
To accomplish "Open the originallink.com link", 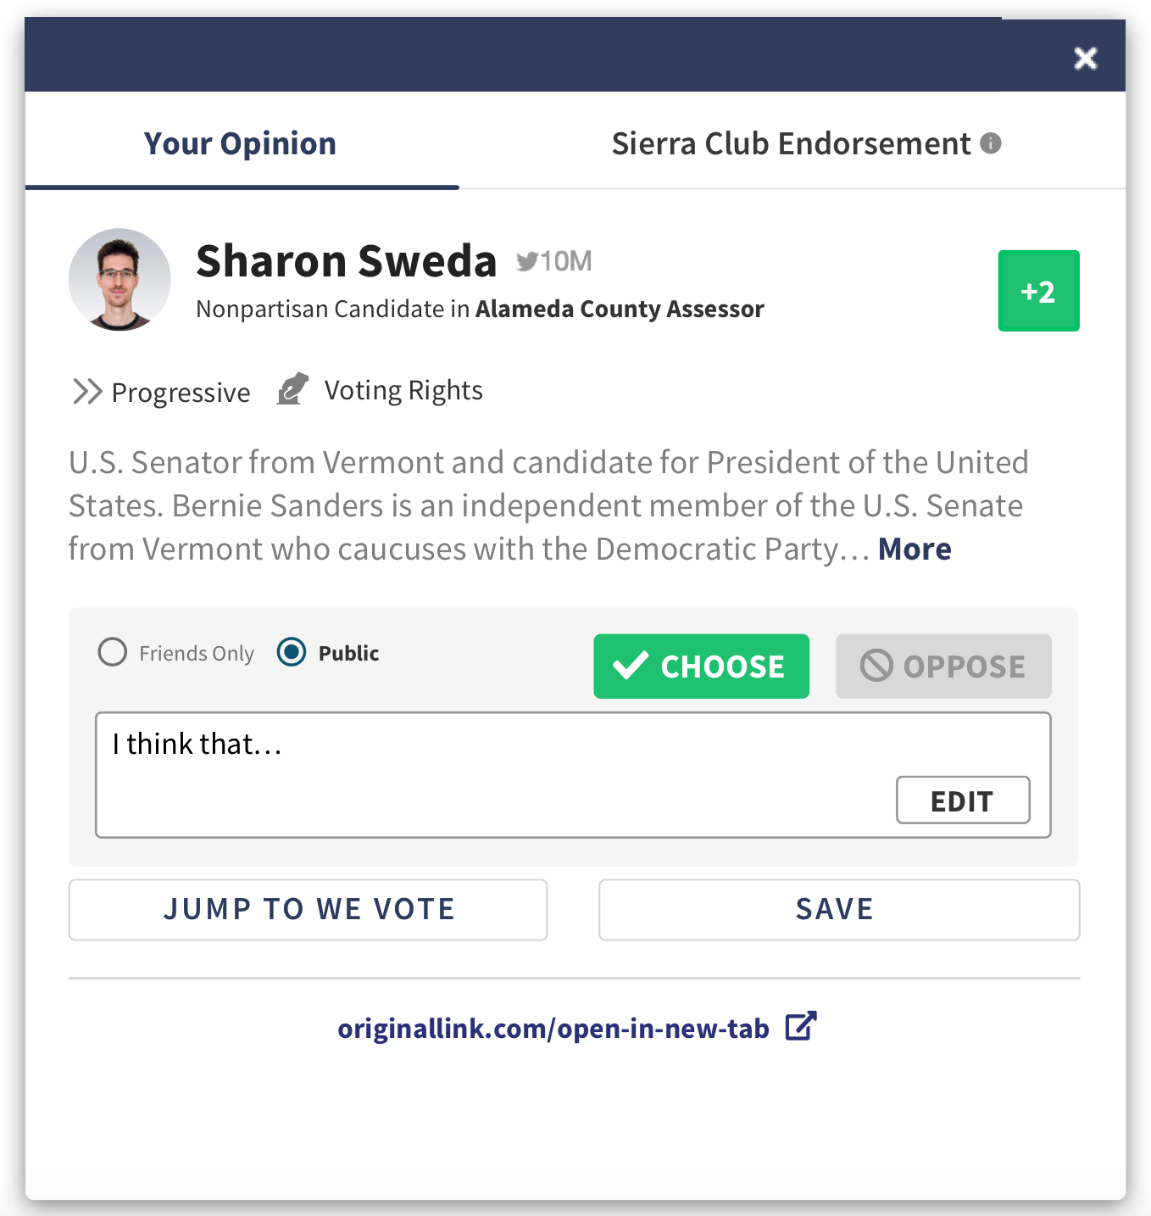I will pos(553,1027).
